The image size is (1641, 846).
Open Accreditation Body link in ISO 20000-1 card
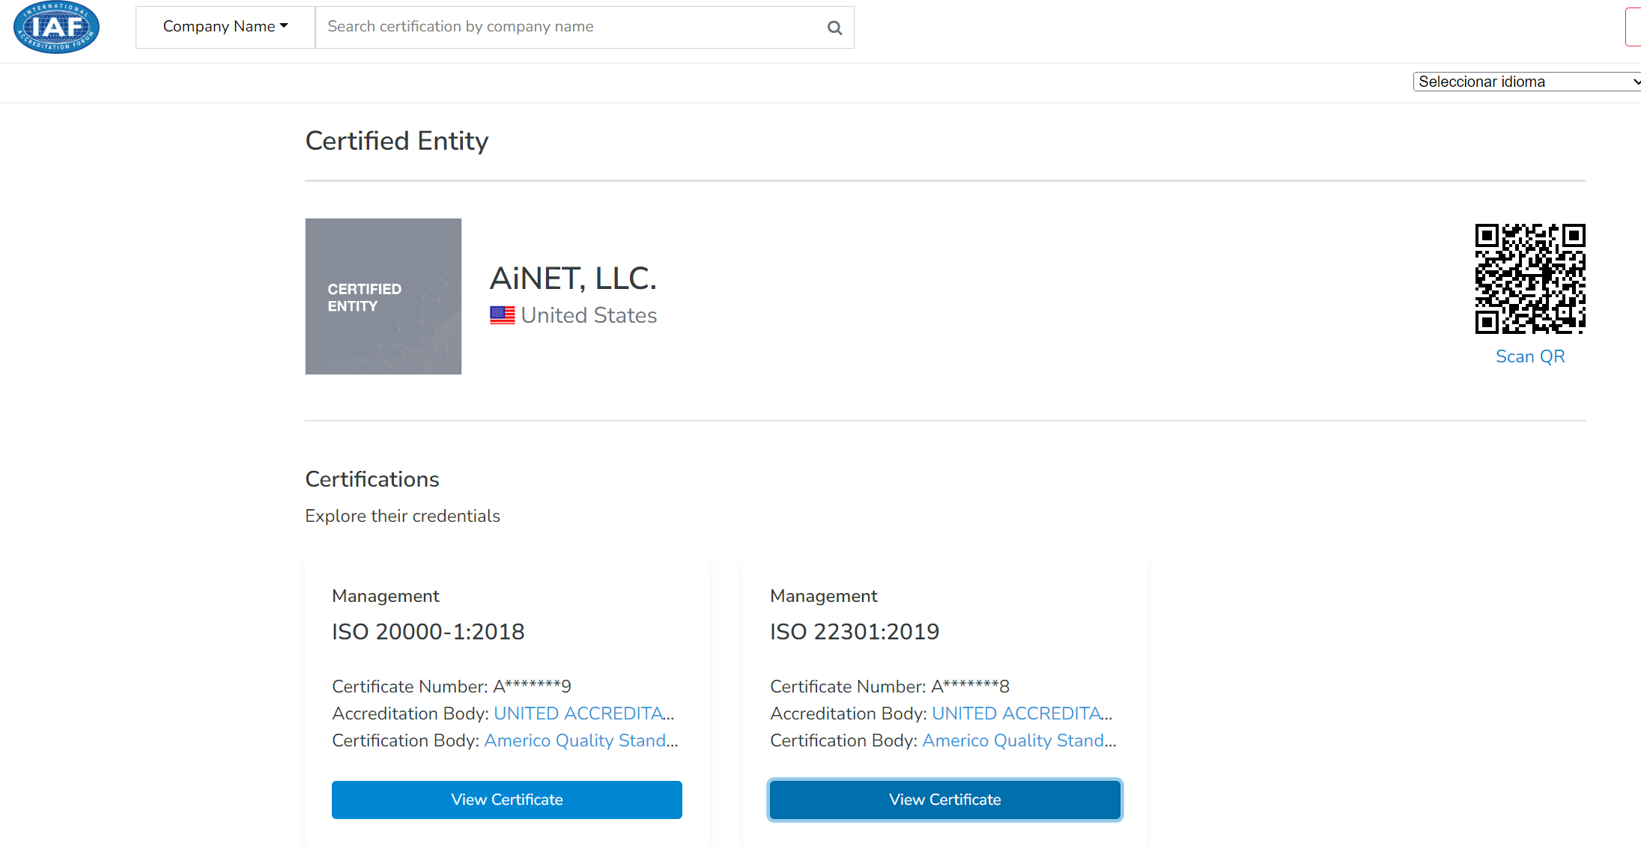tap(583, 713)
